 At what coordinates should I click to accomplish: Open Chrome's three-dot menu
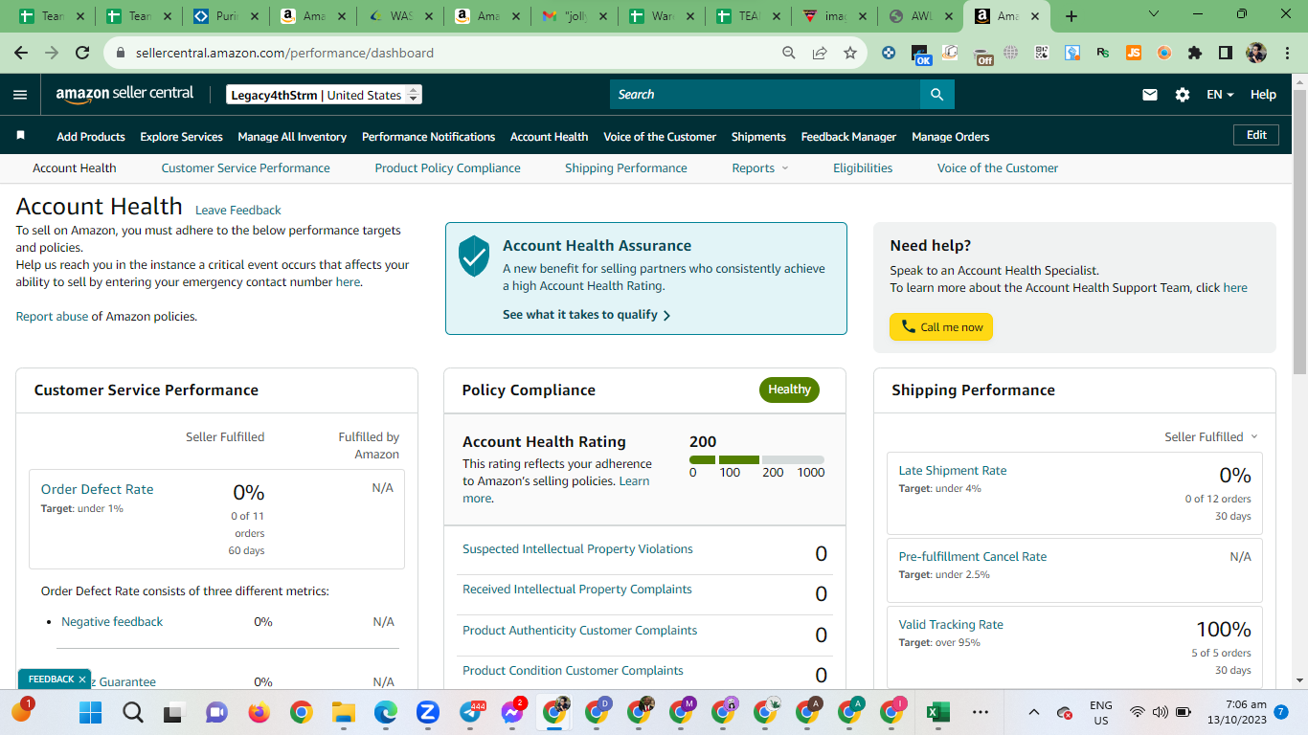[1286, 54]
